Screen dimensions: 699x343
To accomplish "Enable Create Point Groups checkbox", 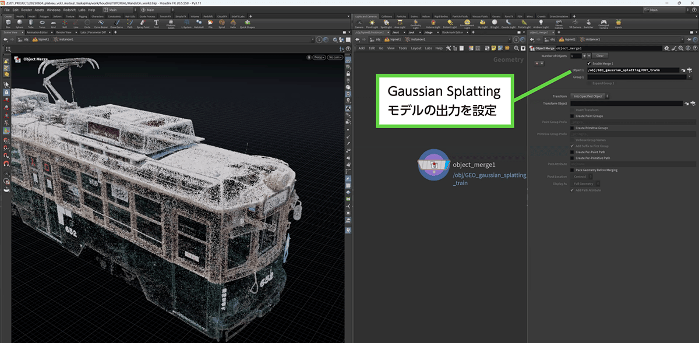I will [572, 116].
